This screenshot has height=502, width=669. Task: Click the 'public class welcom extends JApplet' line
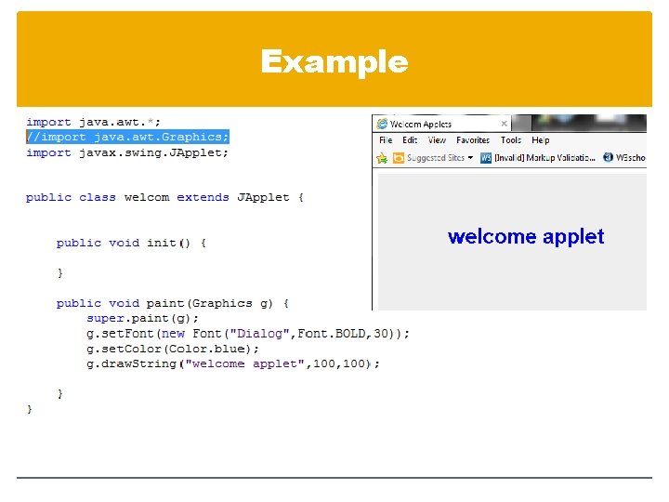click(x=164, y=198)
